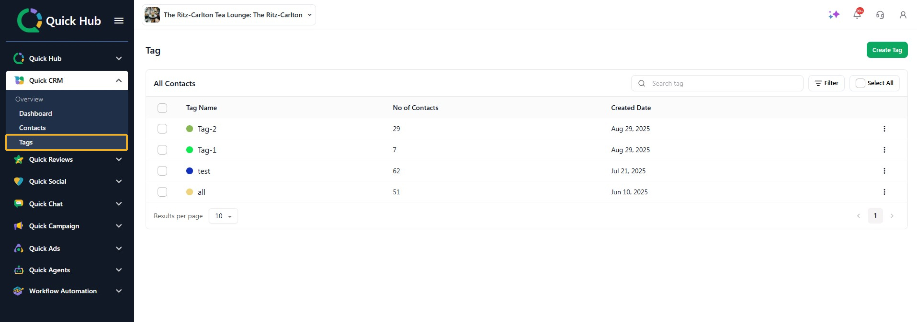Go to Contacts in the sidebar
This screenshot has width=917, height=322.
point(32,128)
